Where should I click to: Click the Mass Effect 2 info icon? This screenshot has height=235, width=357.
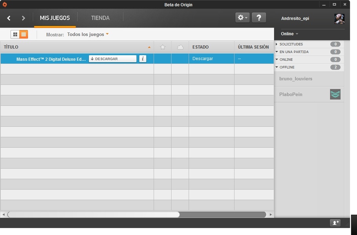click(x=143, y=59)
